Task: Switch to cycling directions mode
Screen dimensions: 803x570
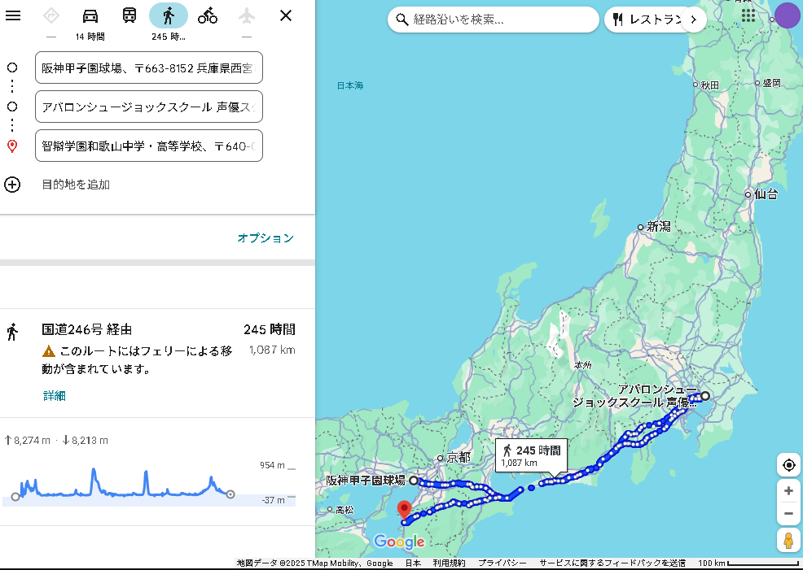Action: [208, 15]
